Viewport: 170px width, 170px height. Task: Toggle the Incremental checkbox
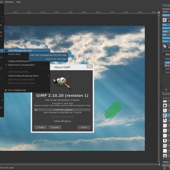coord(164,72)
